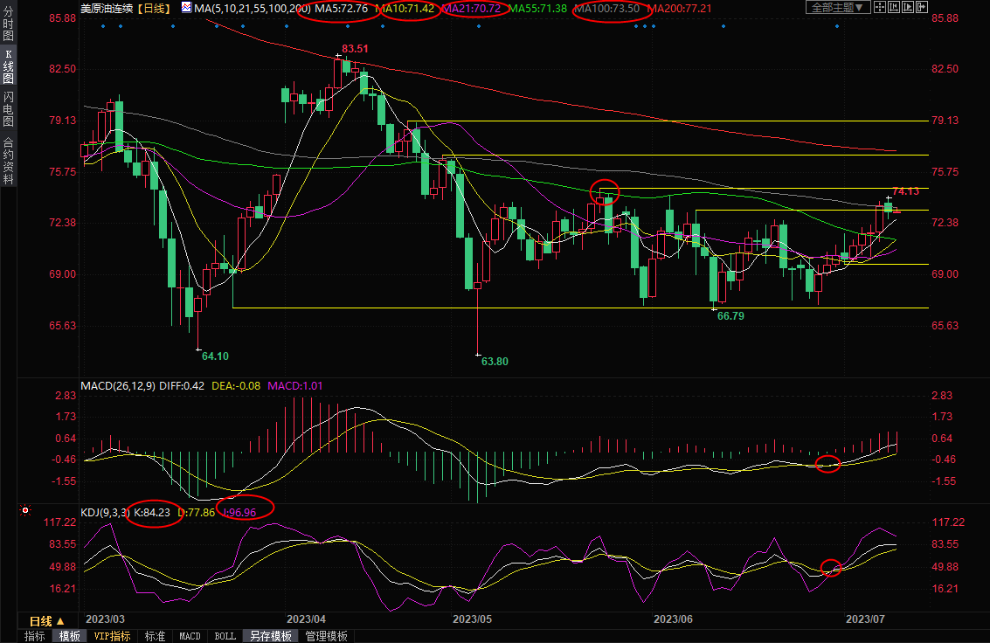Click the first blue event dot at chart top-left

(102, 26)
